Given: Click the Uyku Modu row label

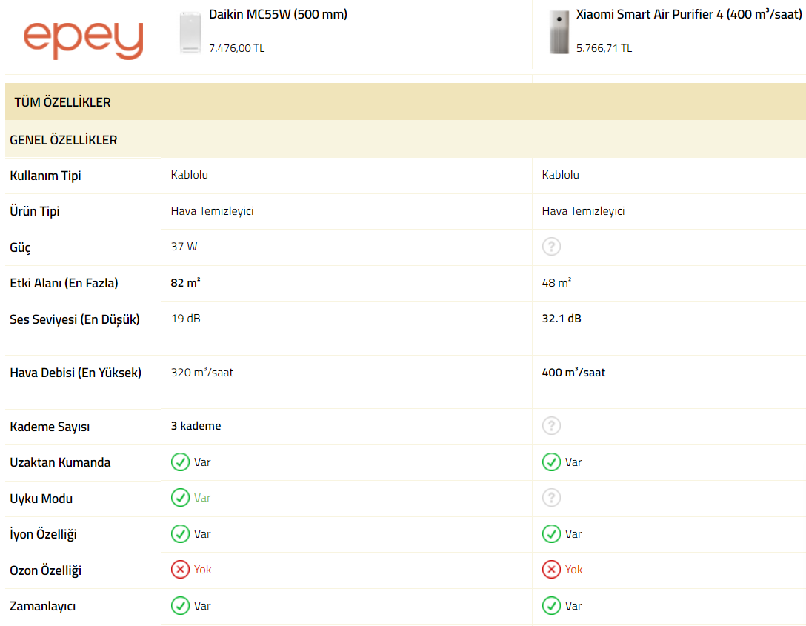Looking at the screenshot, I should (x=41, y=499).
